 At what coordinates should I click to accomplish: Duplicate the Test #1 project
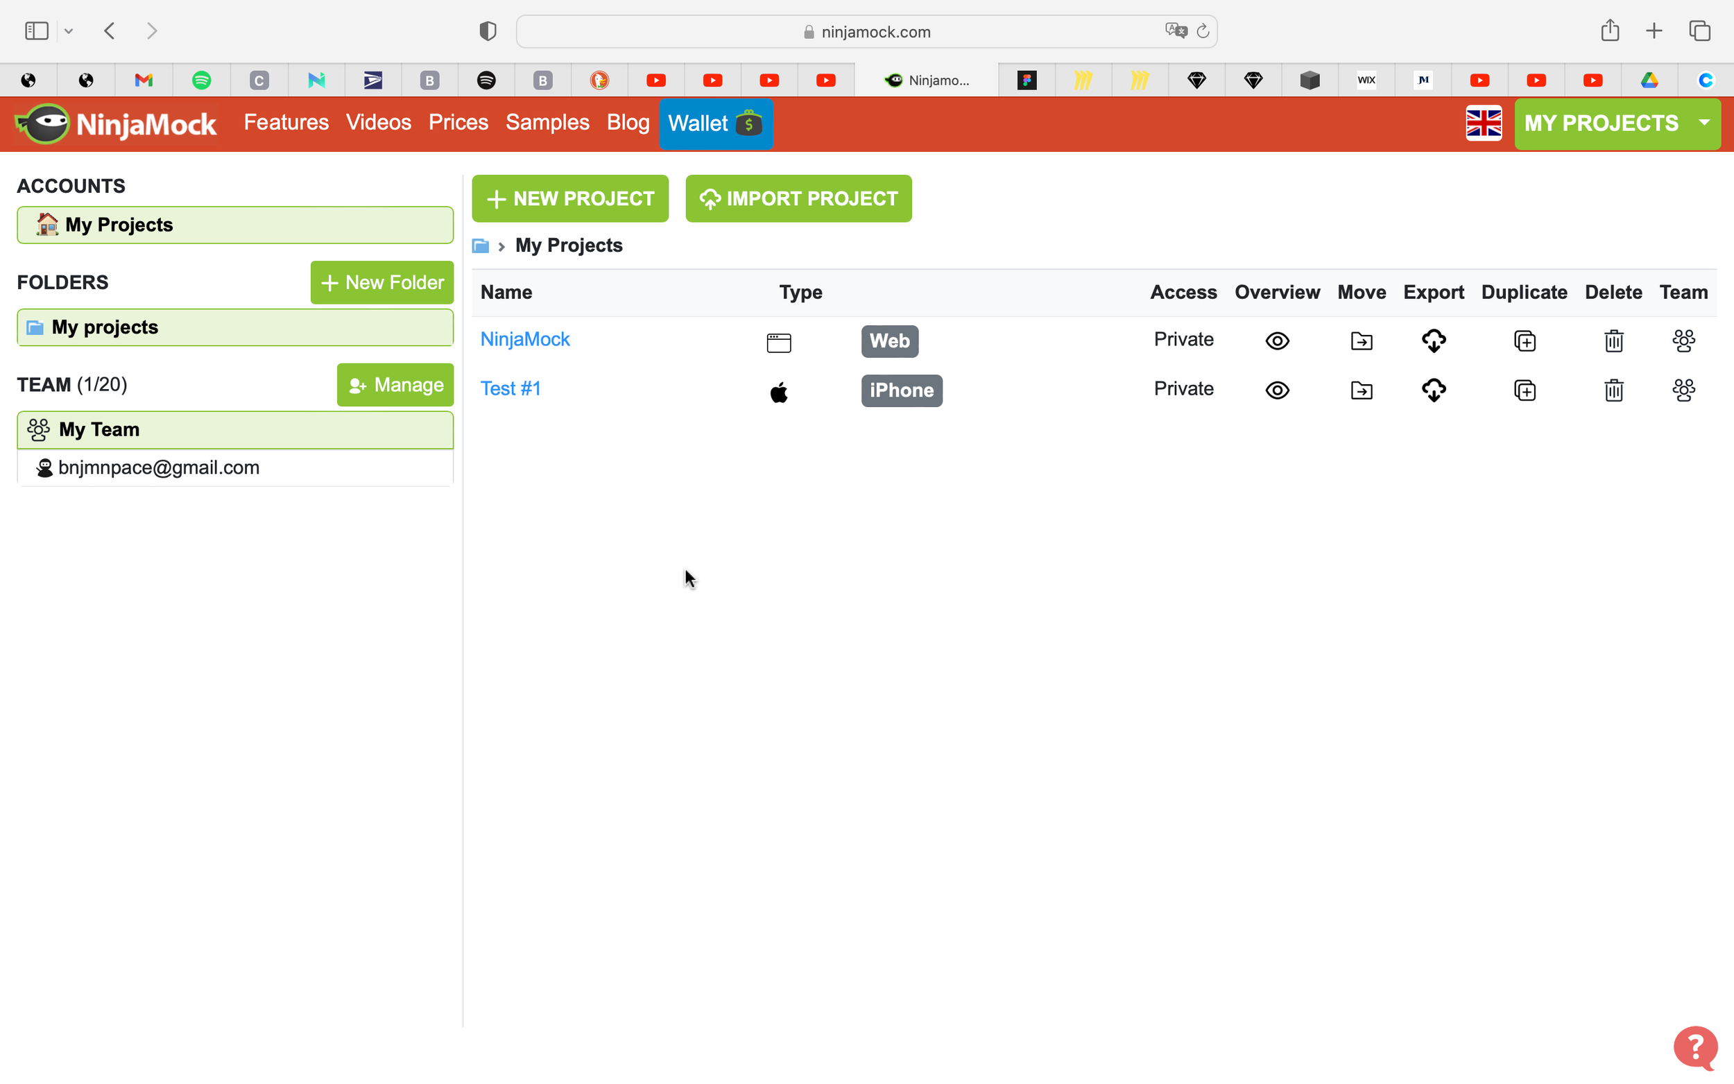[1524, 390]
